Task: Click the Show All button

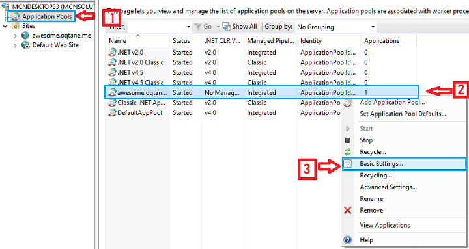Action: (240, 27)
